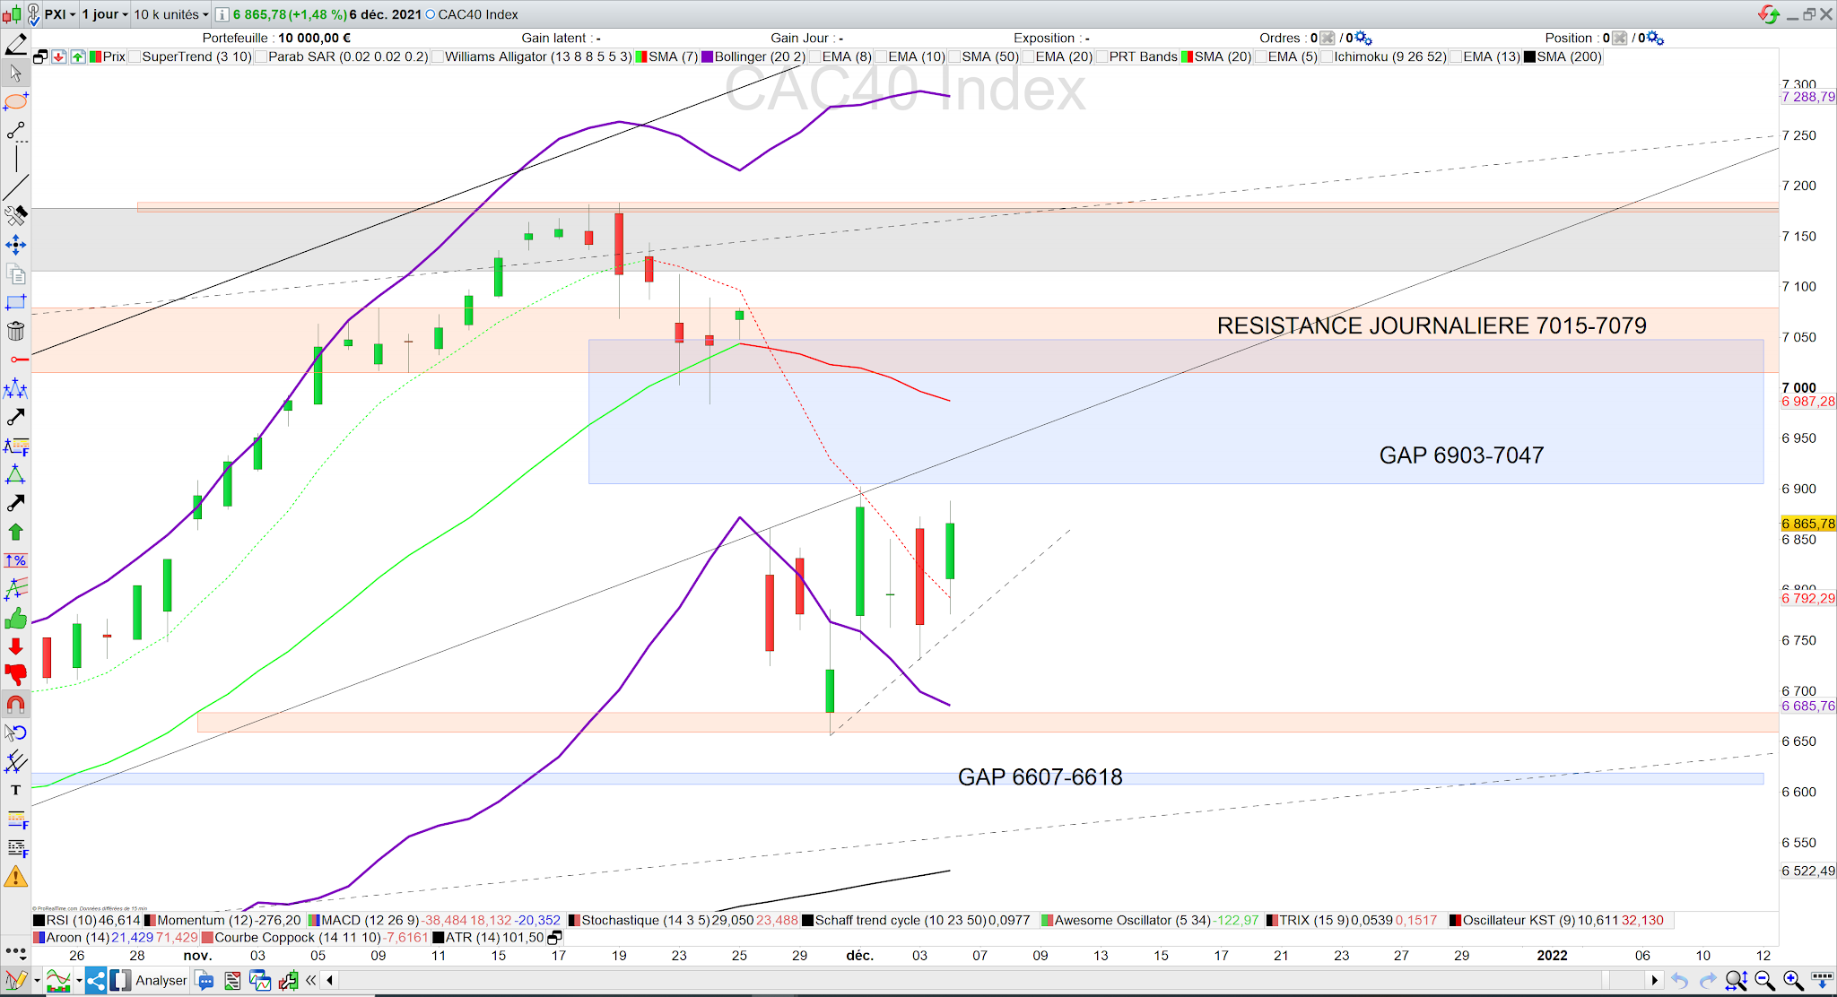Open the blue chat comment icon
The height and width of the screenshot is (997, 1837).
tap(204, 980)
